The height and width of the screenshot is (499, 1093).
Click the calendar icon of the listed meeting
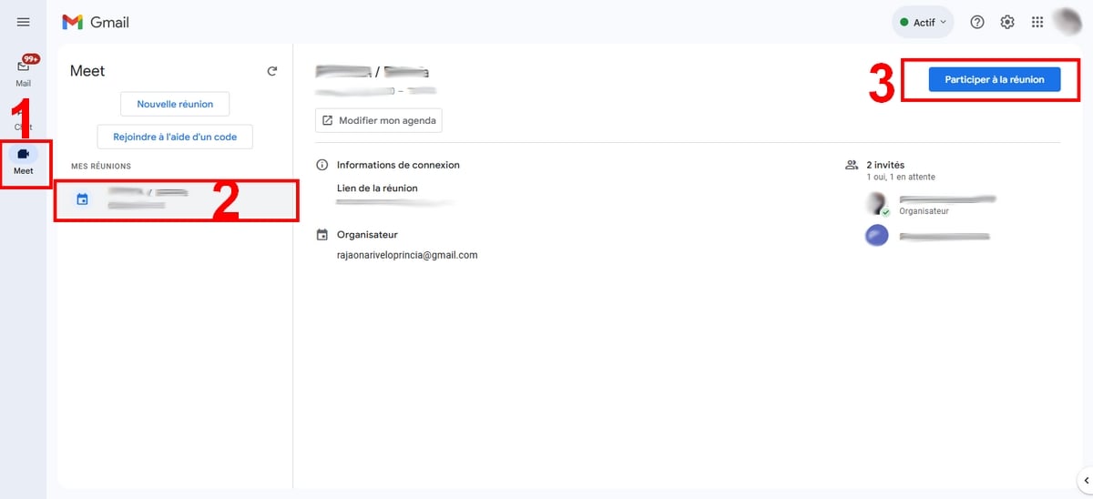pyautogui.click(x=82, y=199)
